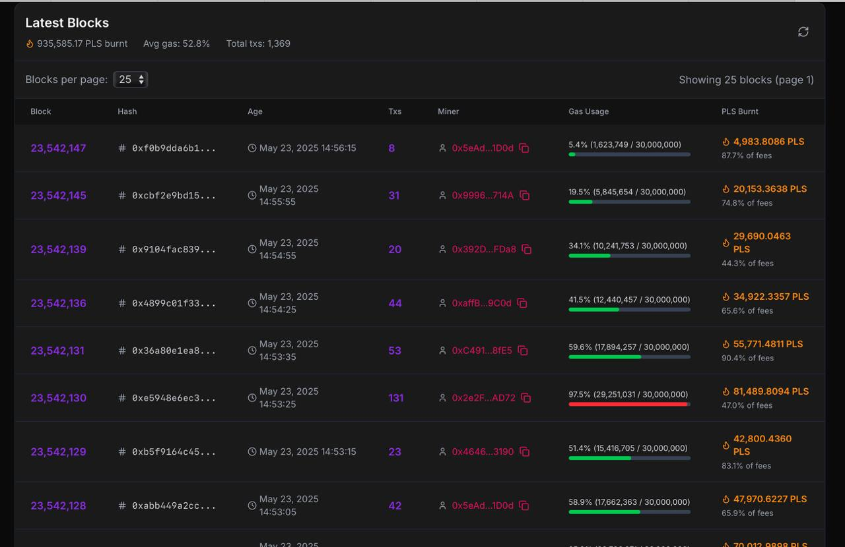Open miner 0xC491...8fE5 profile
845x547 pixels.
pos(482,351)
